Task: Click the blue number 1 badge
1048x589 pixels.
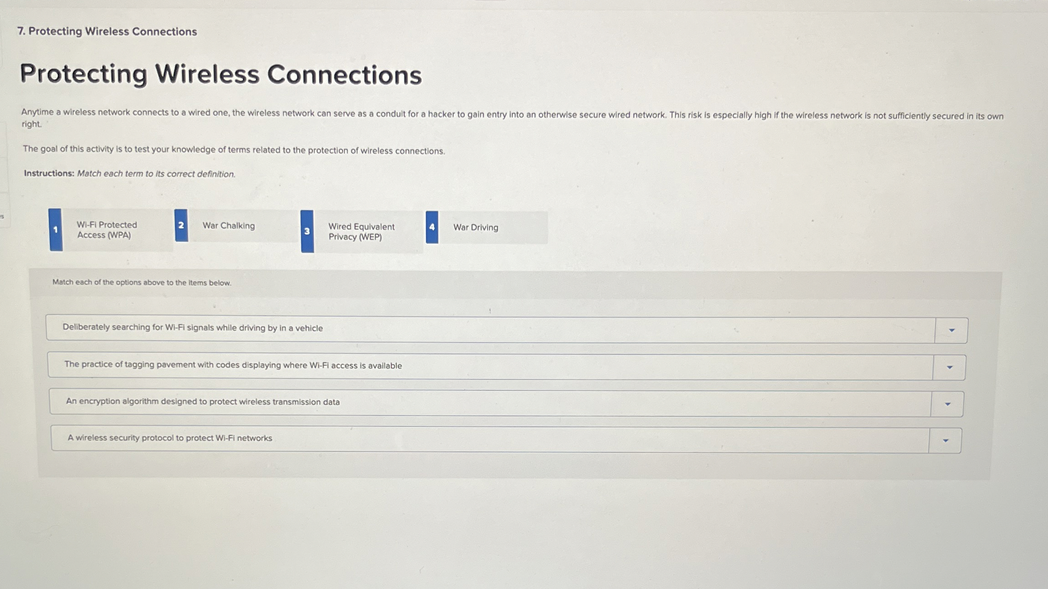Action: (56, 230)
